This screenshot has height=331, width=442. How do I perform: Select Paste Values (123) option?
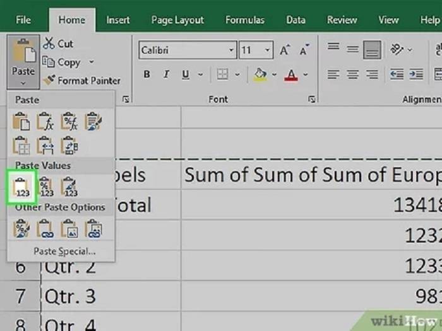click(x=22, y=187)
